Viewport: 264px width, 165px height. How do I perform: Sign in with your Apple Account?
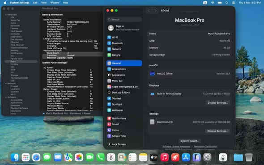point(124,28)
